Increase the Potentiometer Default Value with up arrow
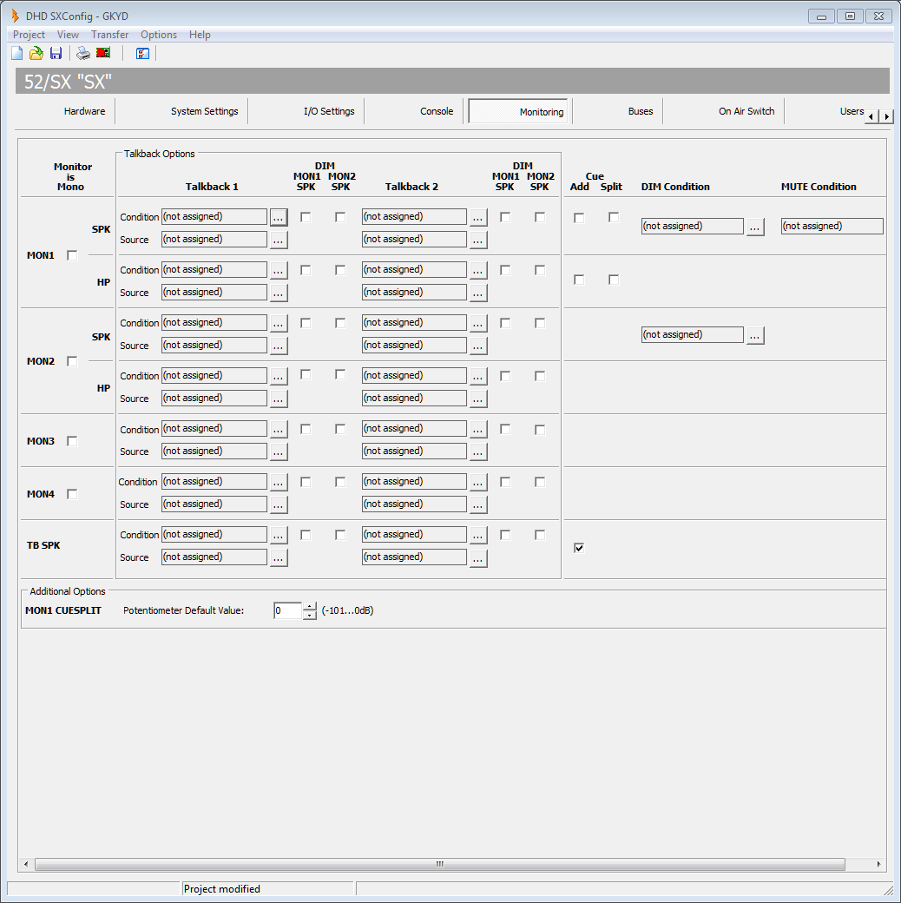The image size is (901, 903). (x=310, y=606)
